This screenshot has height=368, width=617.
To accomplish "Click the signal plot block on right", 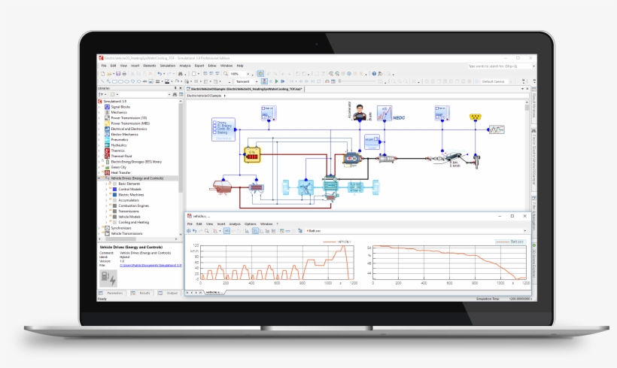I will pyautogui.click(x=497, y=129).
